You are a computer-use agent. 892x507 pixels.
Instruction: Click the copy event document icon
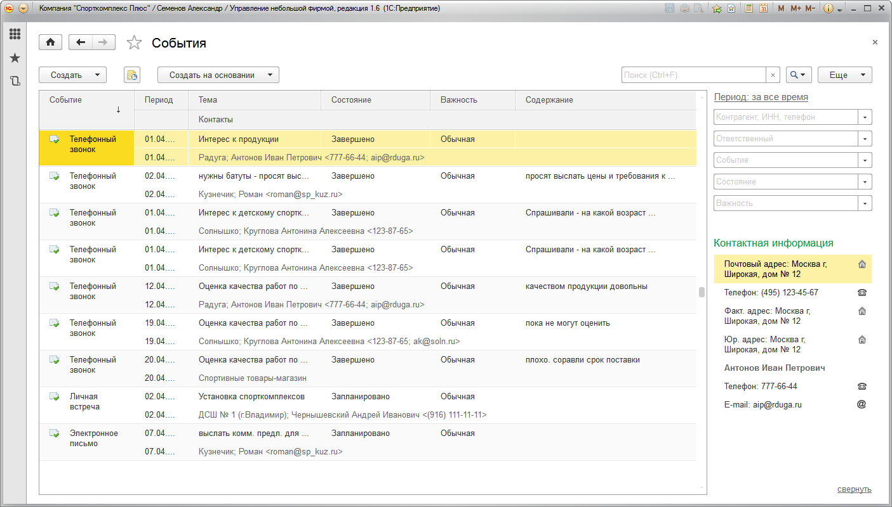tap(132, 75)
